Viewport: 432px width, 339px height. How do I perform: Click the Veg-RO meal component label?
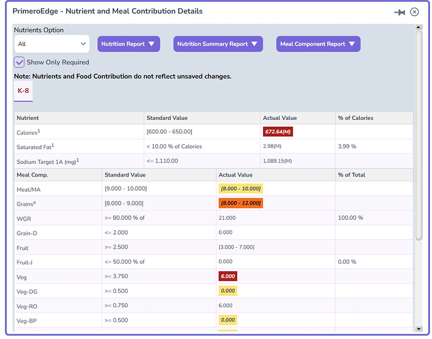[x=27, y=306]
